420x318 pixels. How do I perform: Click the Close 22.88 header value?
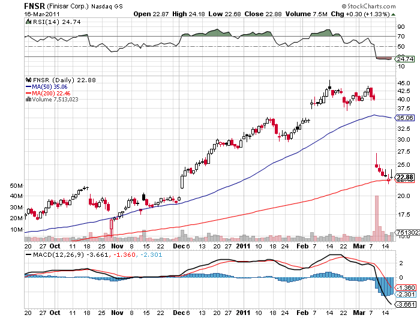(x=263, y=14)
